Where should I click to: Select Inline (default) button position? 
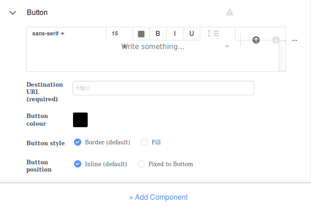click(78, 164)
